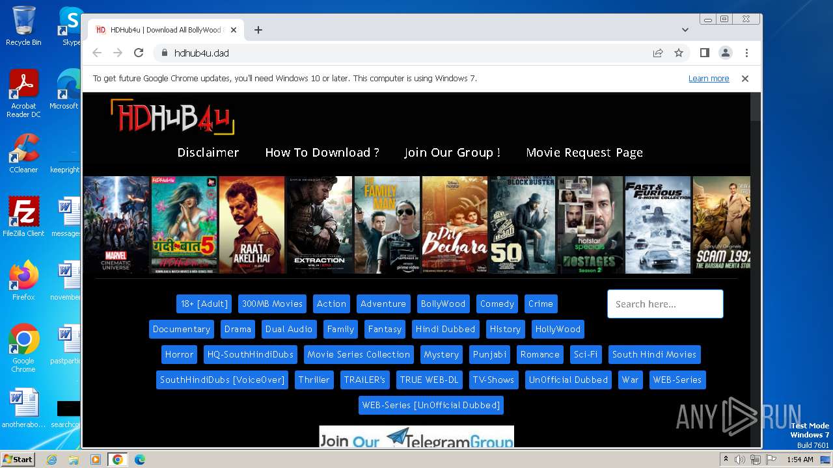The image size is (833, 468).
Task: Open the anotherabo... Word document icon
Action: (x=23, y=408)
